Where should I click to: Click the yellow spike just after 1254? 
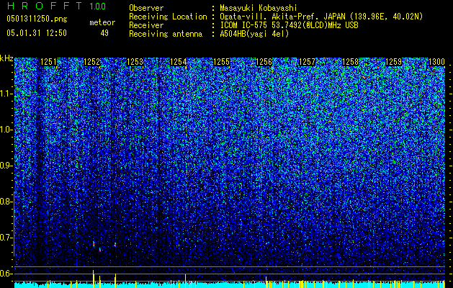(185, 281)
